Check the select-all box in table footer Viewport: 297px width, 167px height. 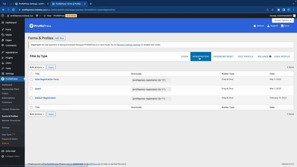click(31, 107)
